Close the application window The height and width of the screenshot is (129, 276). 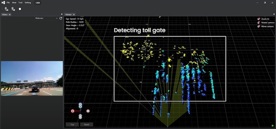273,3
